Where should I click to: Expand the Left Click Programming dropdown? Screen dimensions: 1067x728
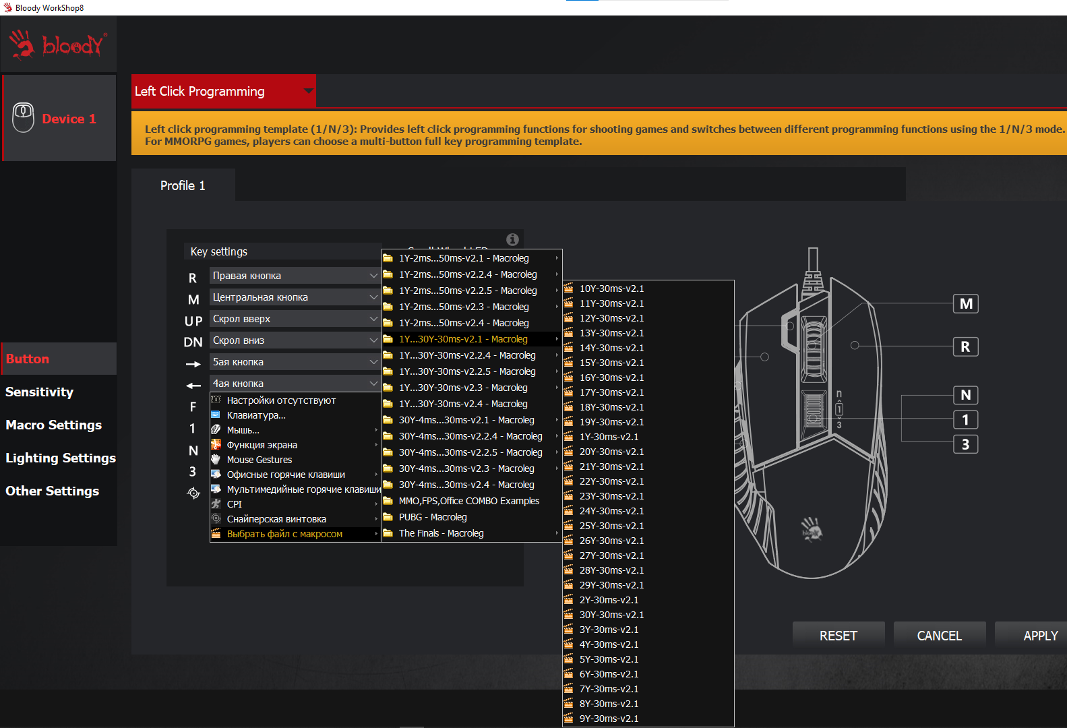(309, 90)
